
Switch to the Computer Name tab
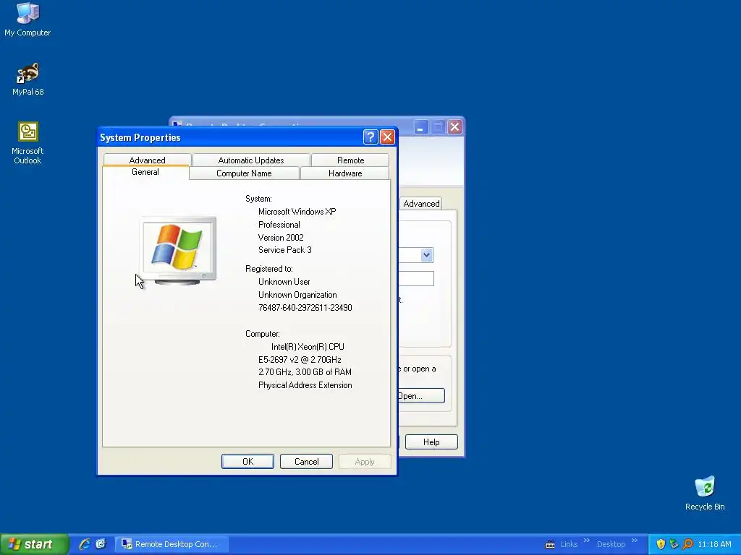[244, 173]
